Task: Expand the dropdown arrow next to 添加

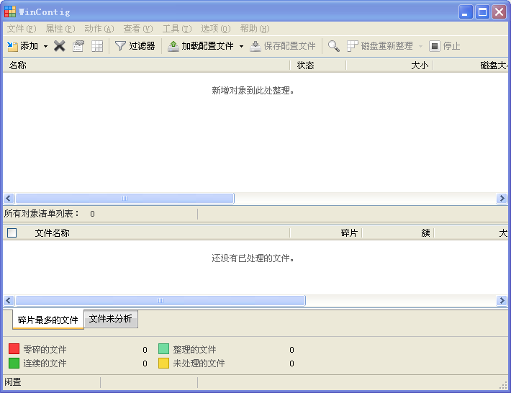Action: (x=45, y=46)
